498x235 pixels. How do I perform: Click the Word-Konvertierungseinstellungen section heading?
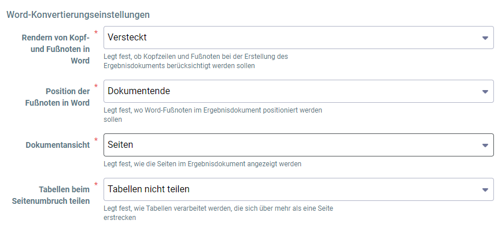point(78,14)
